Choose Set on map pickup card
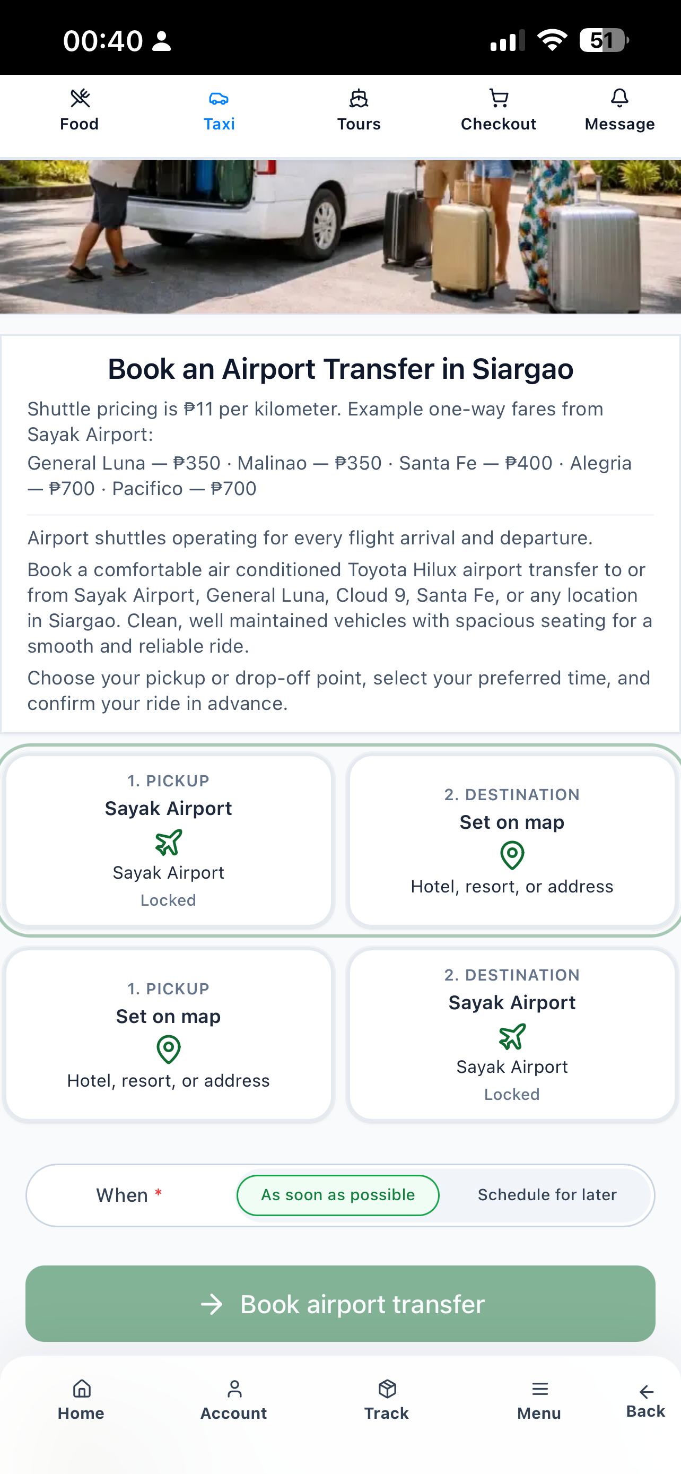The height and width of the screenshot is (1474, 681). 168,1035
